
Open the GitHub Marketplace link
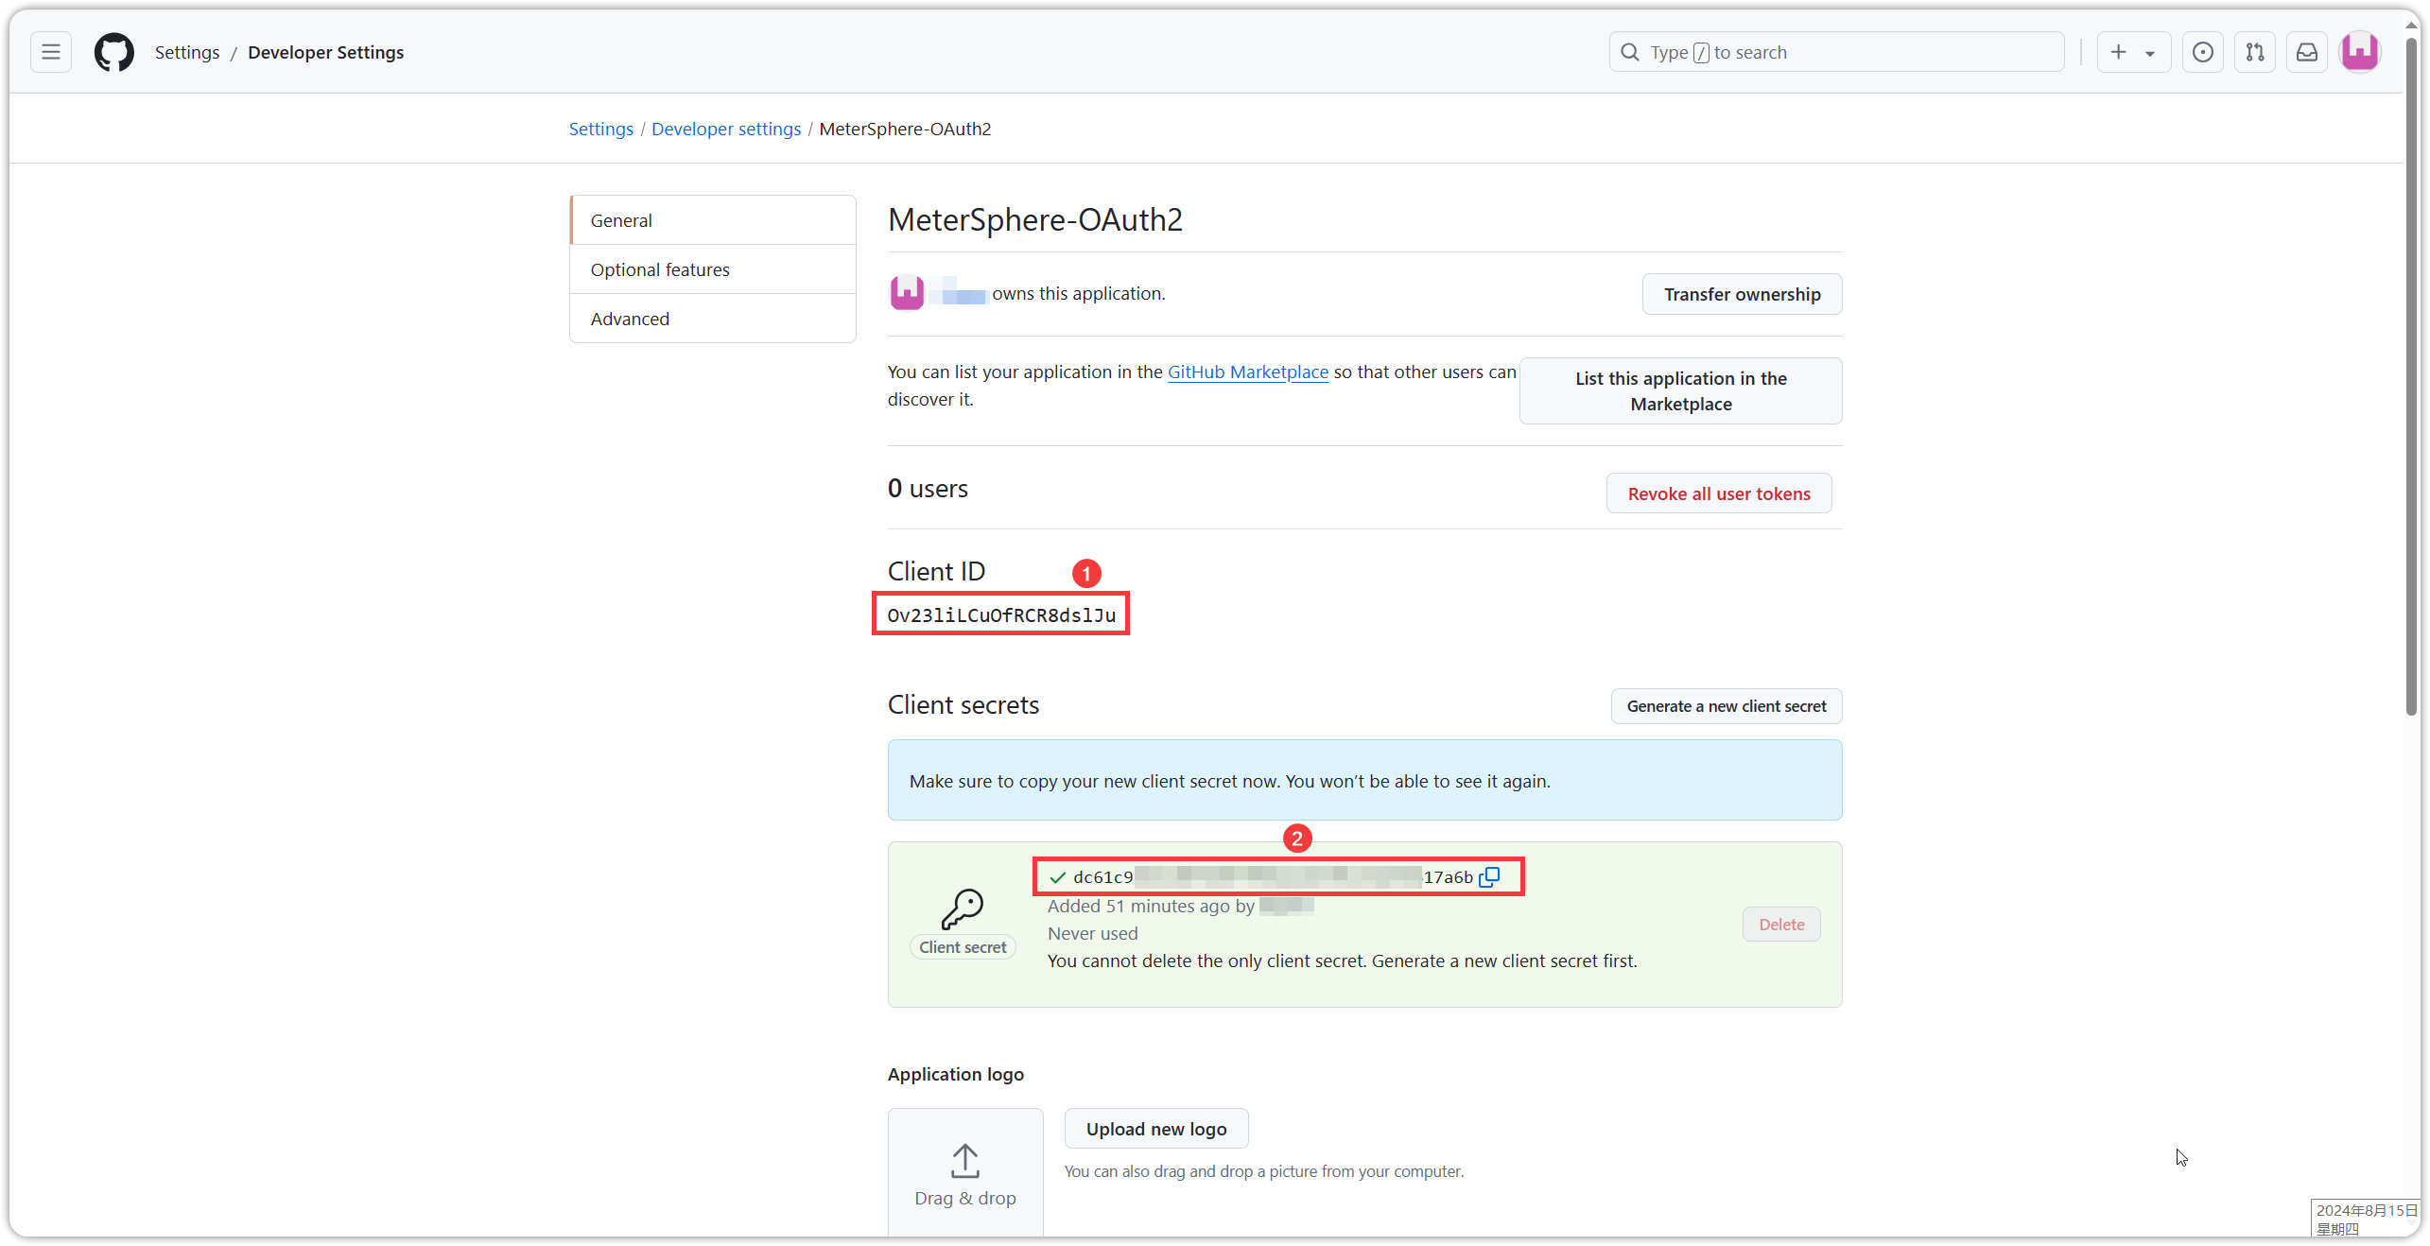(x=1248, y=372)
